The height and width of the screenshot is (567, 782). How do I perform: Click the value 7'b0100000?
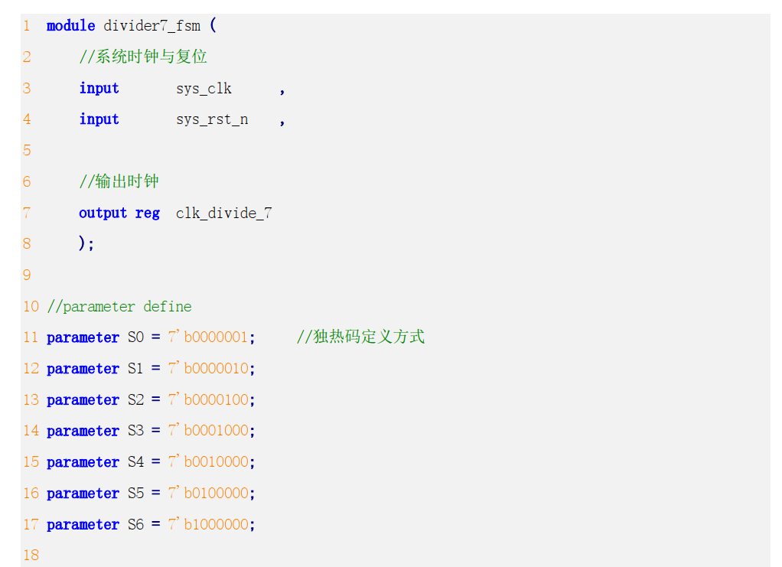[x=208, y=494]
